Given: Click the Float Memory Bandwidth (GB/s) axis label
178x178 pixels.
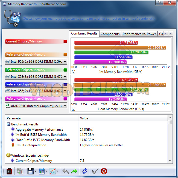Looking at the screenshot, I should [121, 109].
